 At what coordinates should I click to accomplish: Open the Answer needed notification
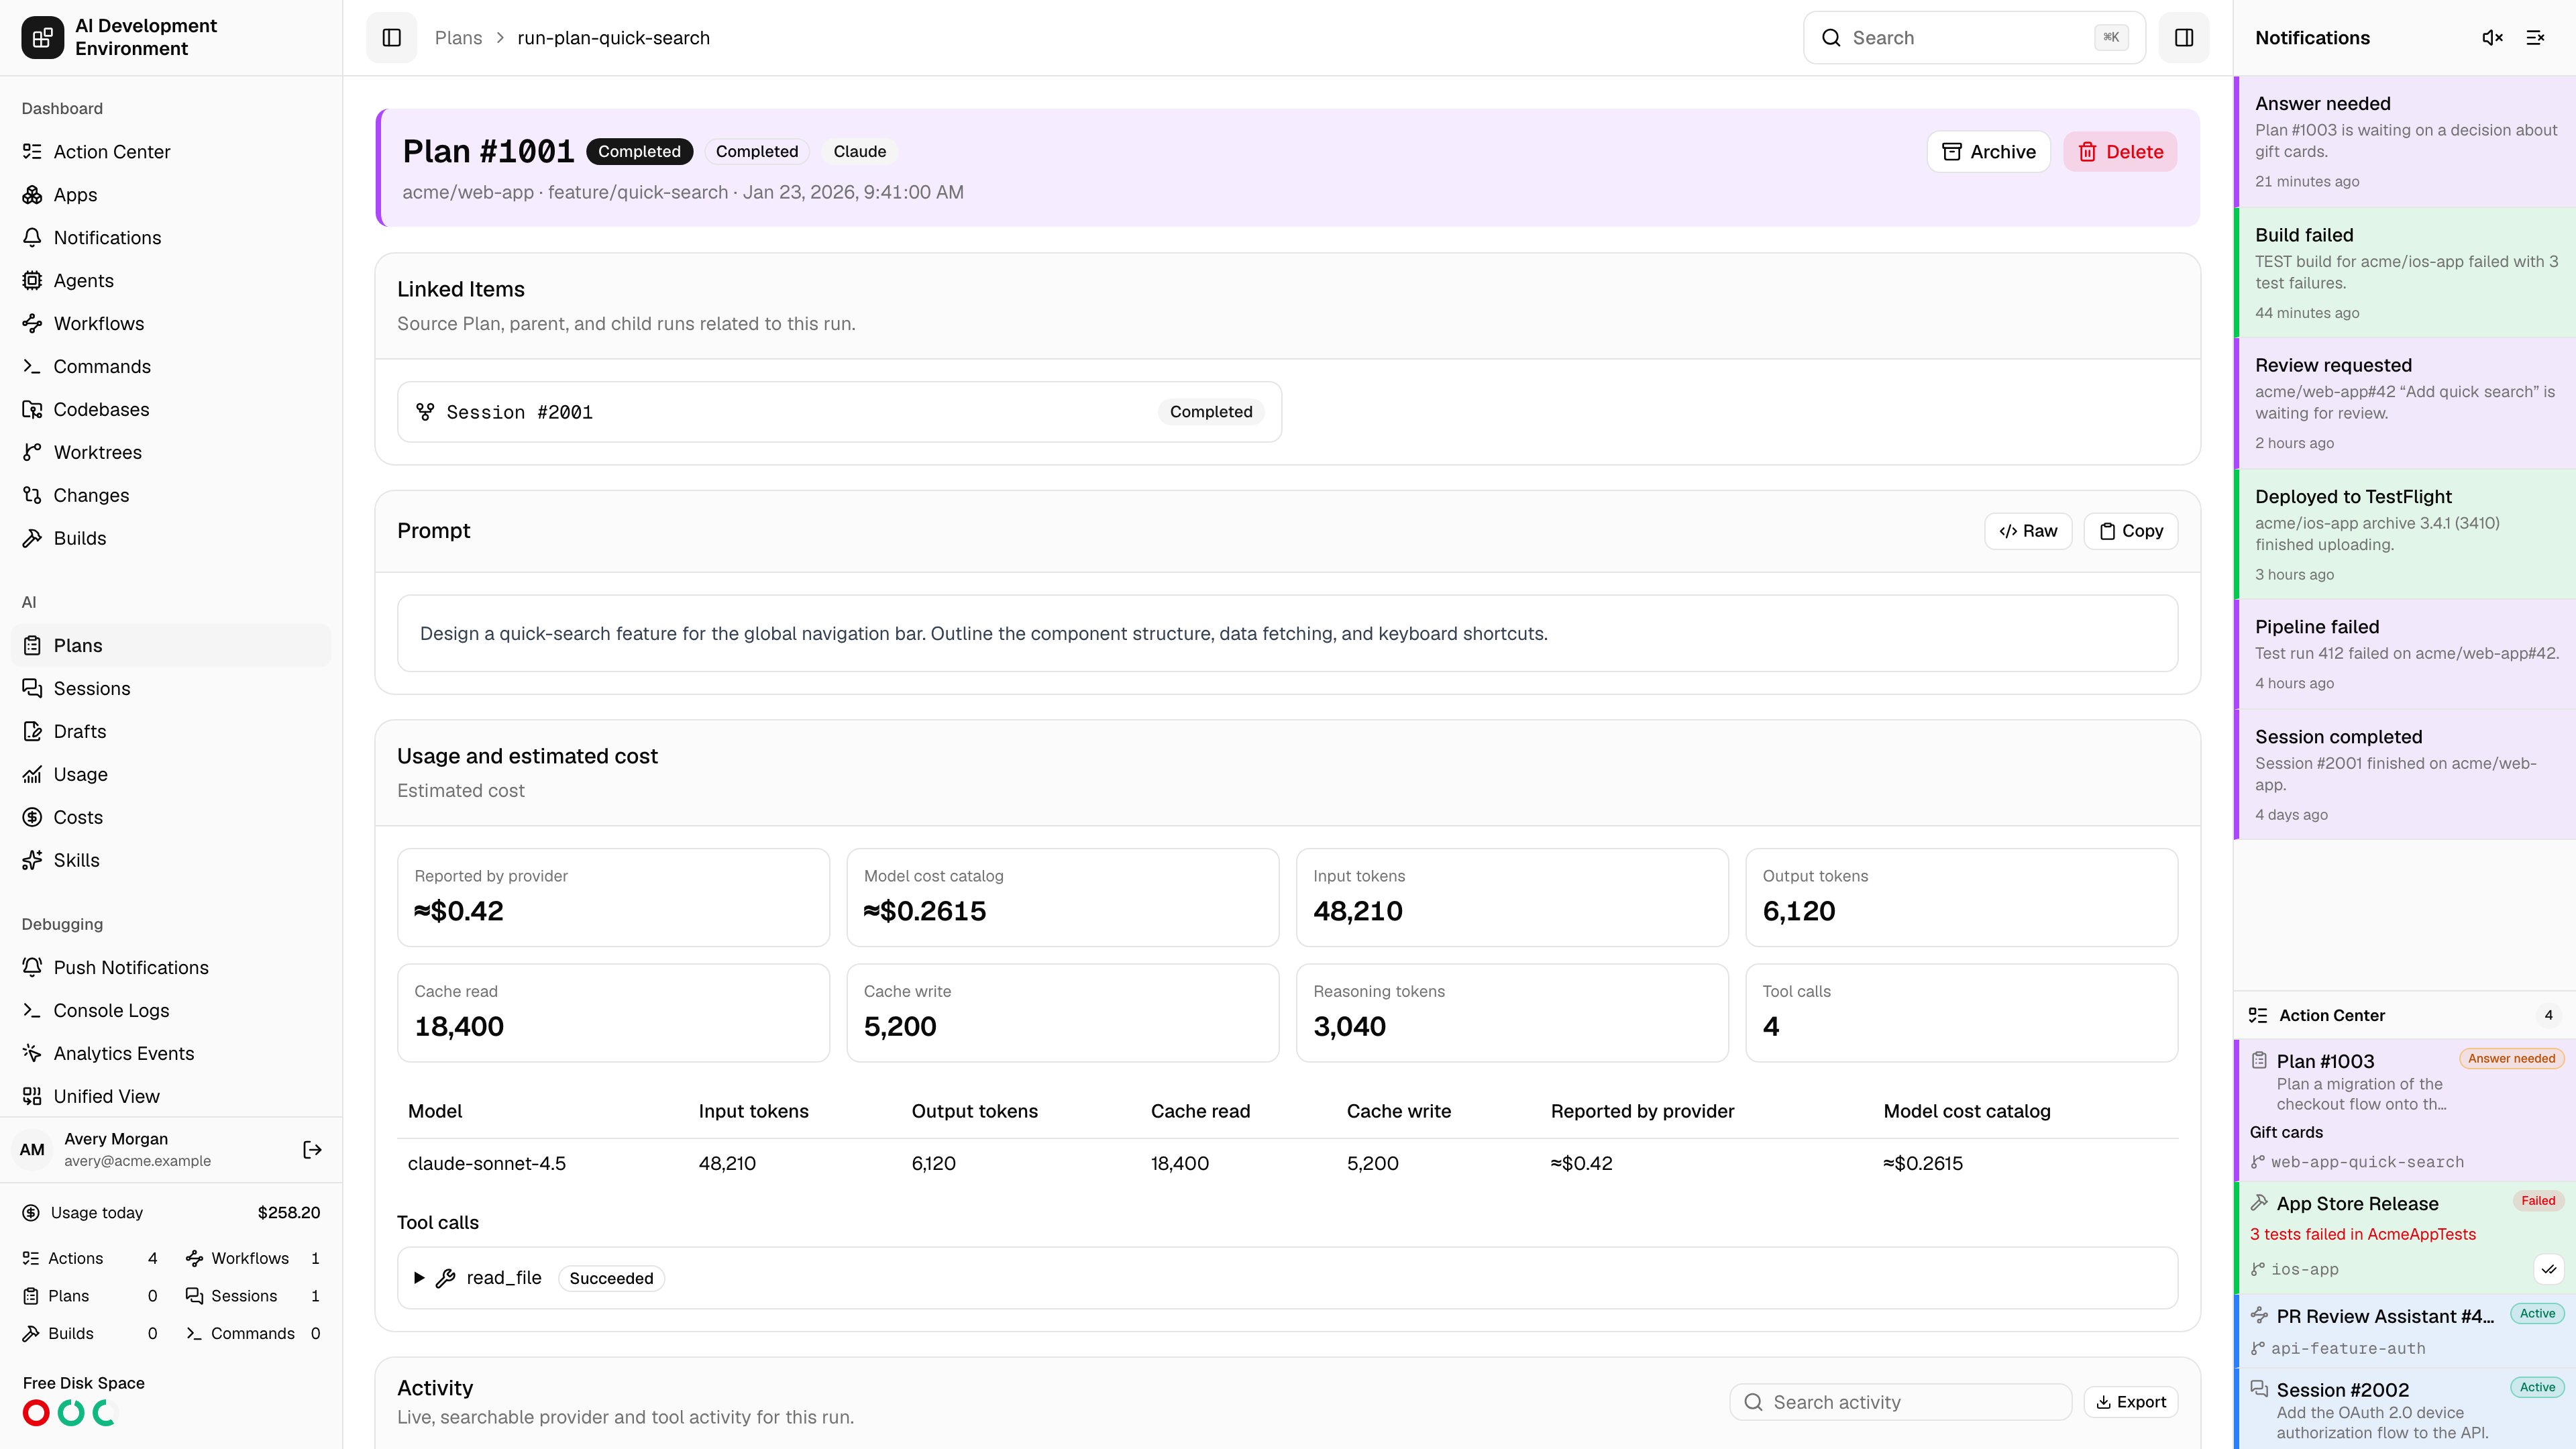pos(2405,142)
